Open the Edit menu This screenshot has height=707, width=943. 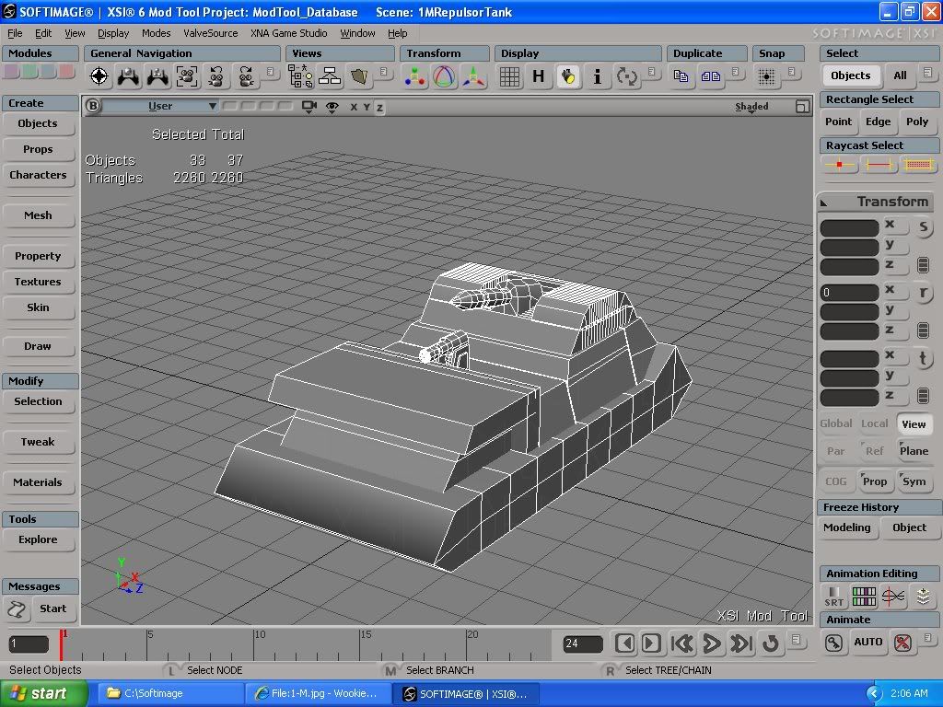click(x=43, y=33)
